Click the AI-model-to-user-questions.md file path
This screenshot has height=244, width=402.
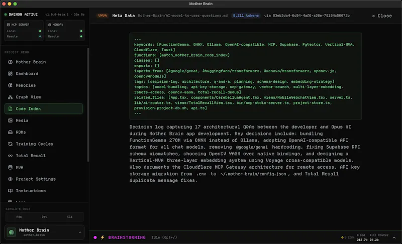[183, 16]
